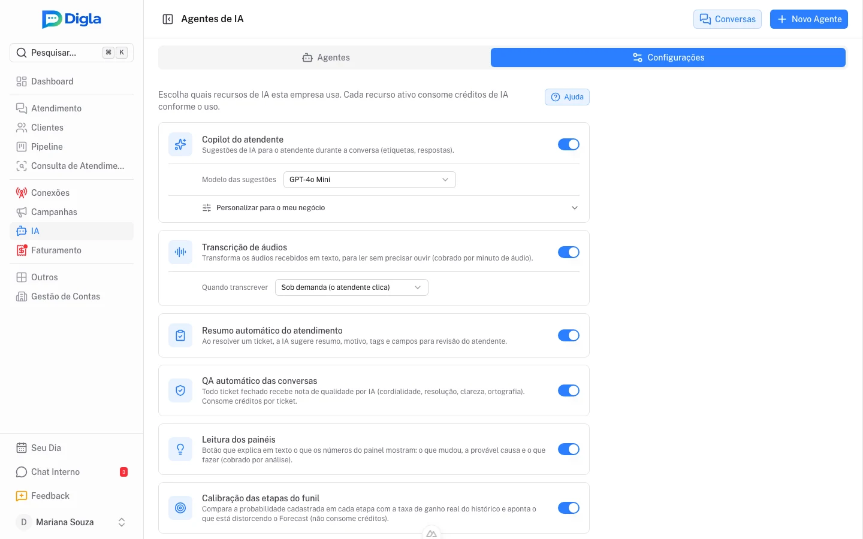Open Outros in the sidebar
This screenshot has height=539, width=863.
click(x=71, y=277)
